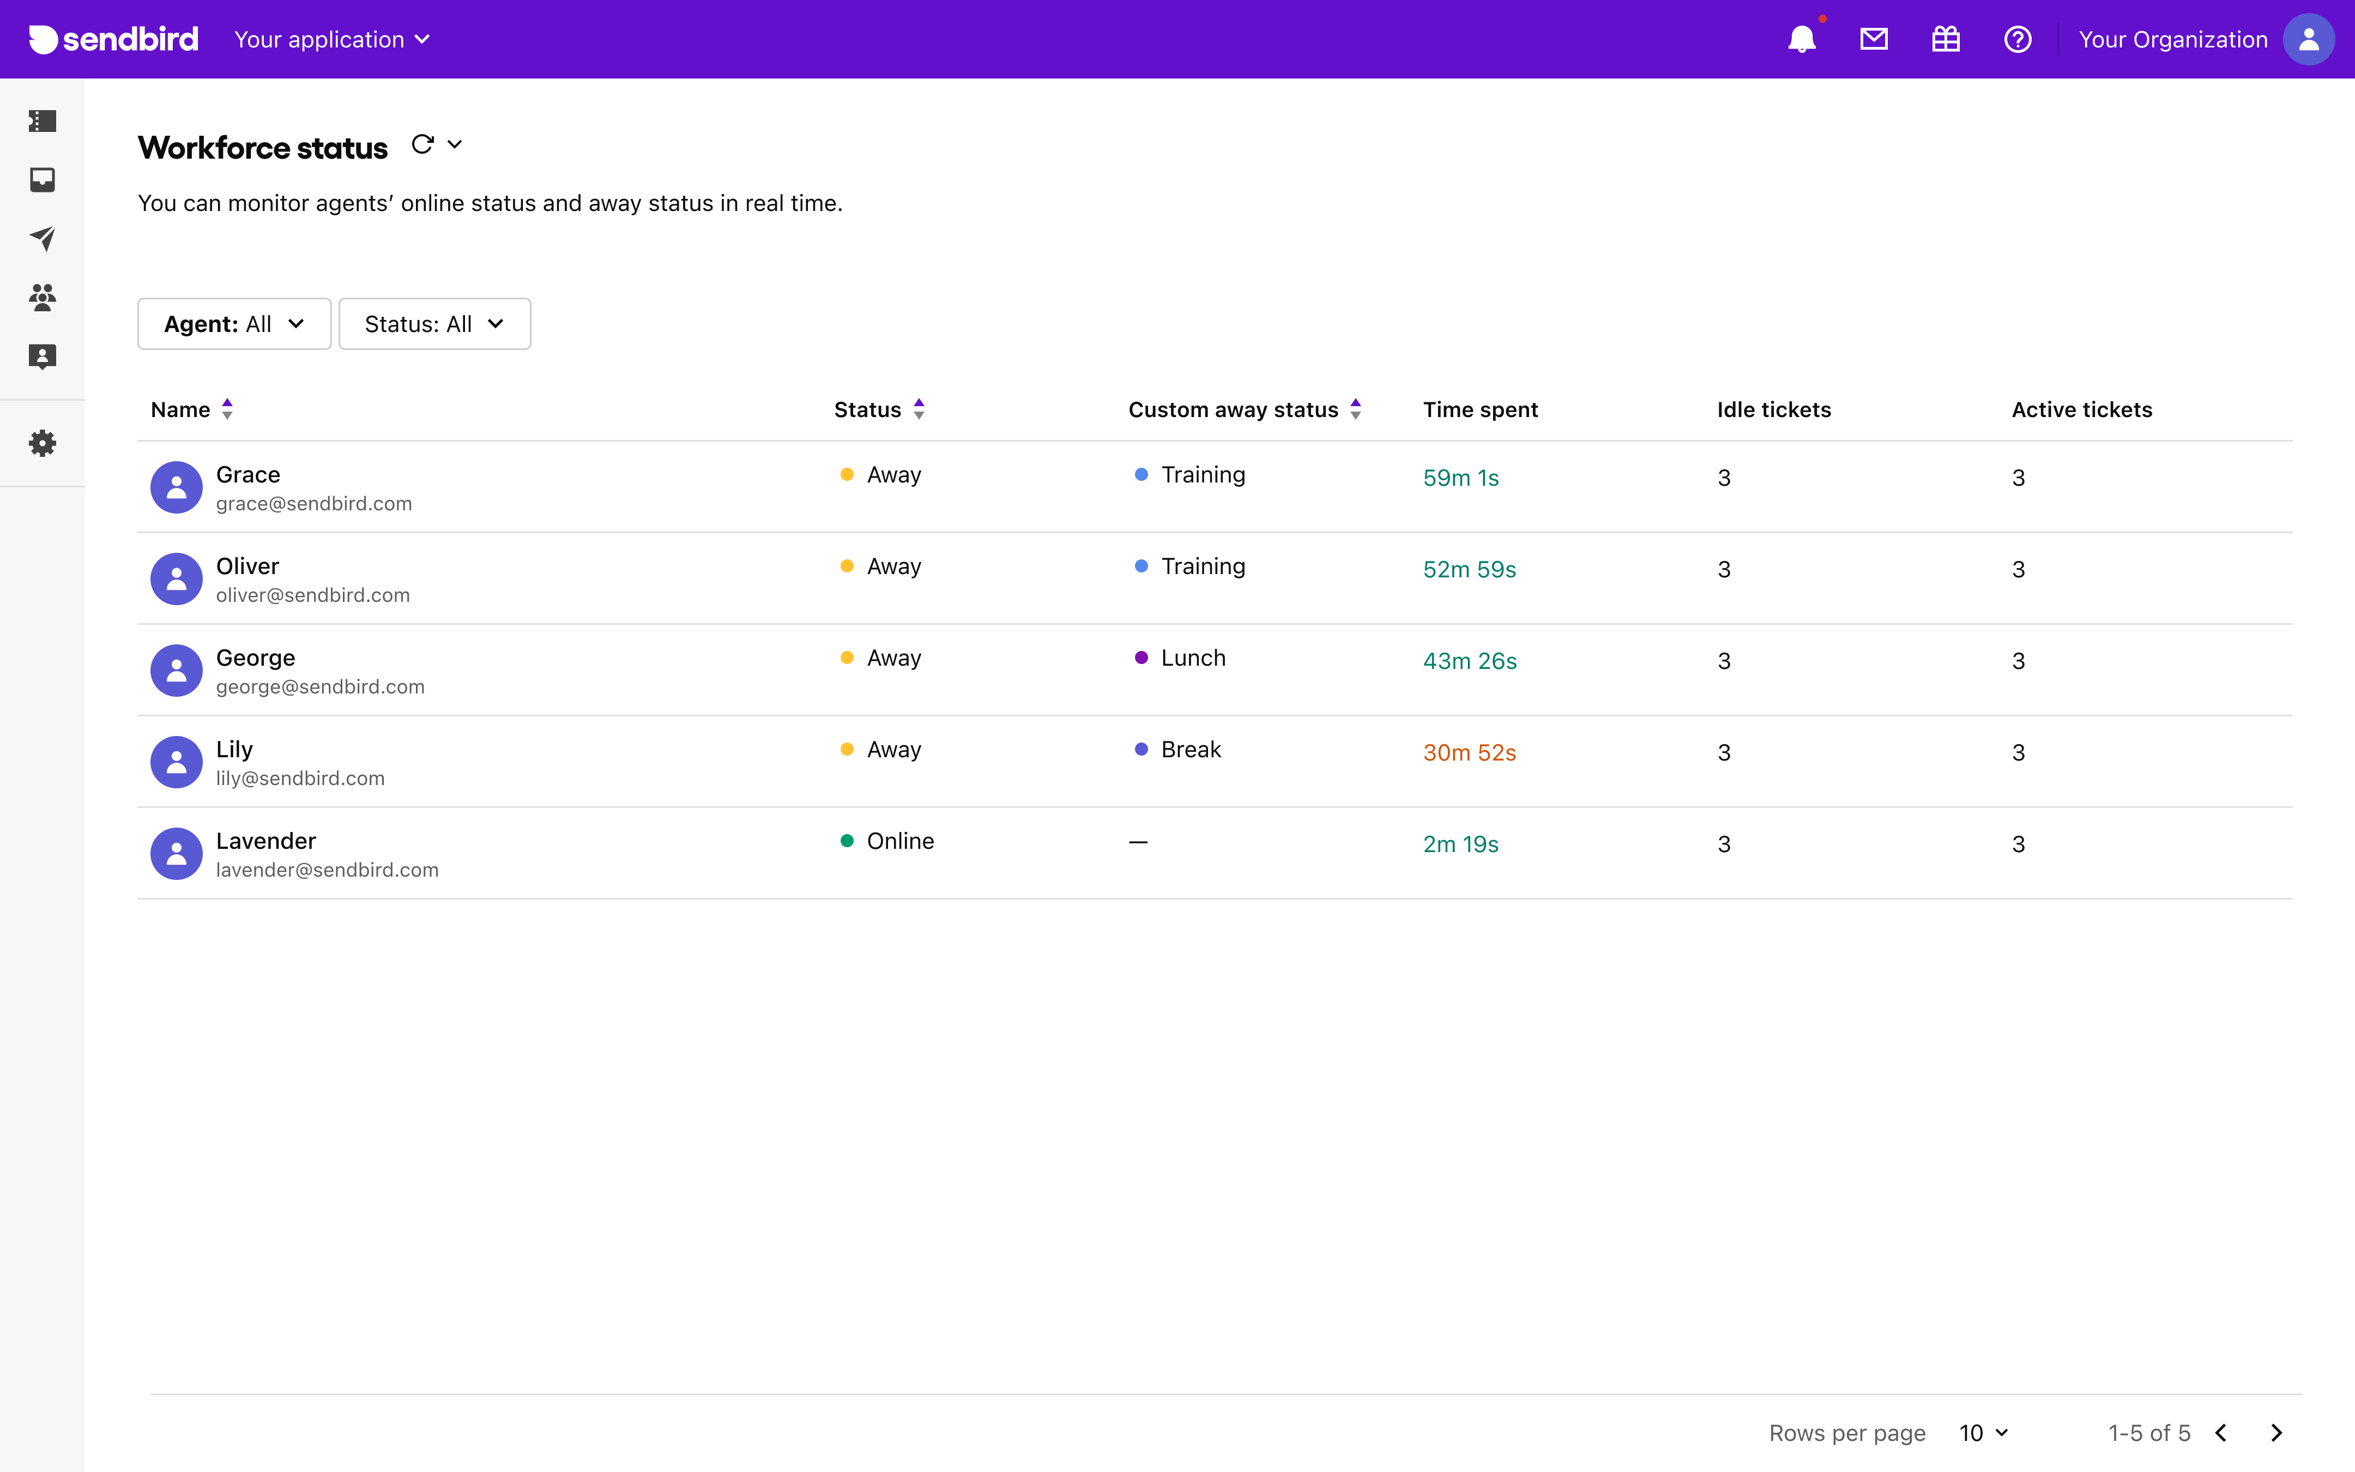Change the Rows per page value
Screen dimensions: 2355x1472
tap(1983, 1432)
